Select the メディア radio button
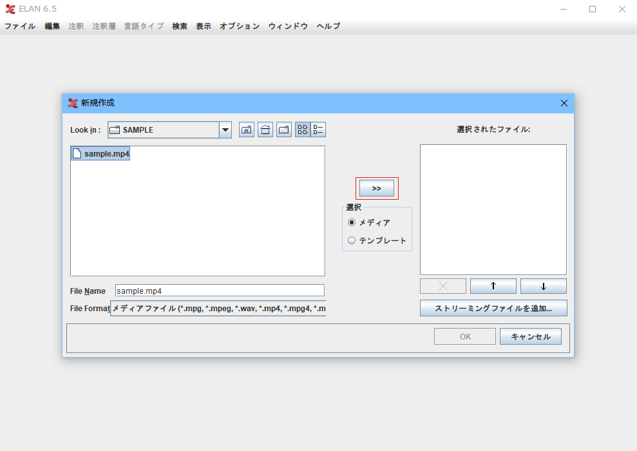This screenshot has height=451, width=637. coord(352,222)
